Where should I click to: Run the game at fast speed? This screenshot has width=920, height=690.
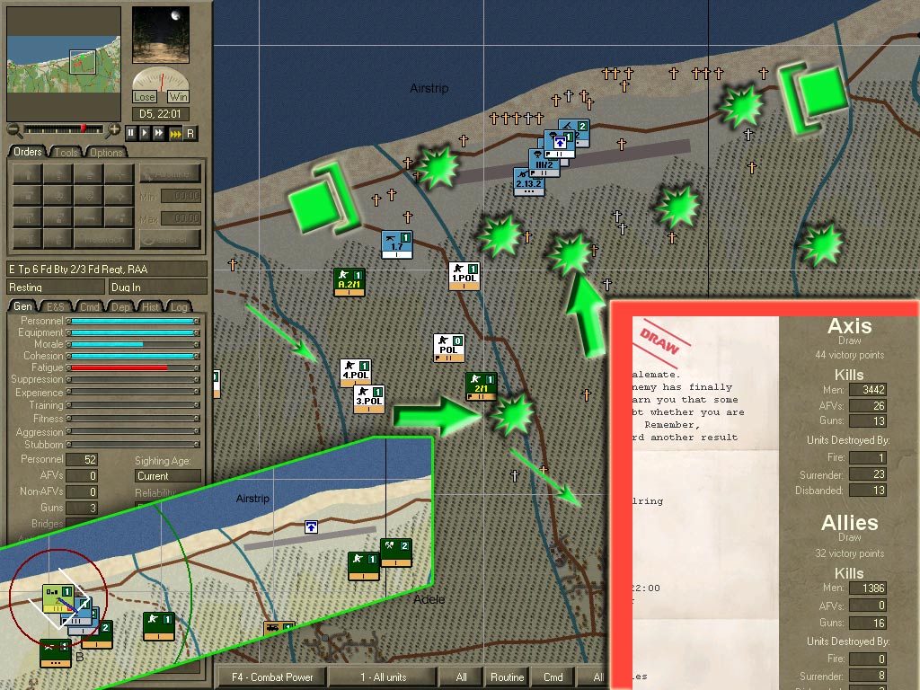pos(159,133)
